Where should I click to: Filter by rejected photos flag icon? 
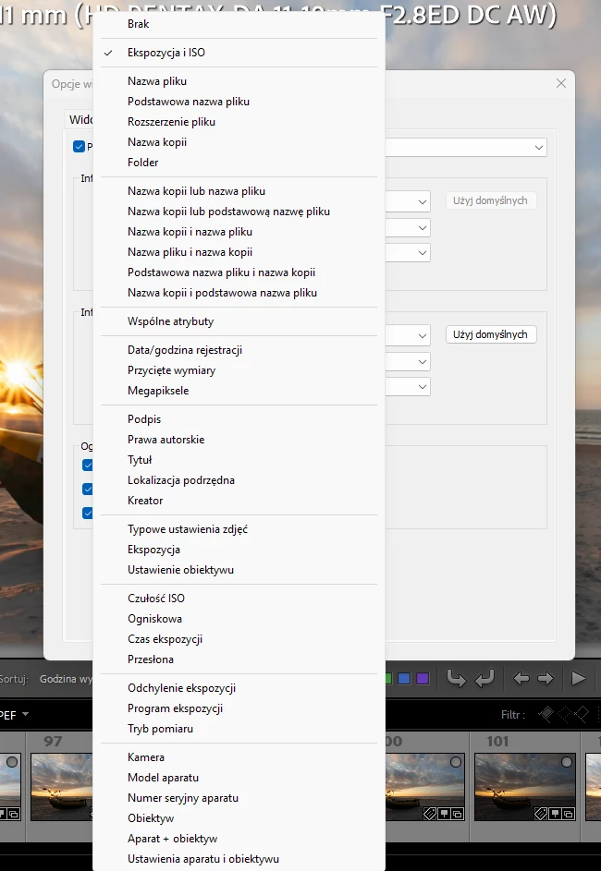coord(581,715)
